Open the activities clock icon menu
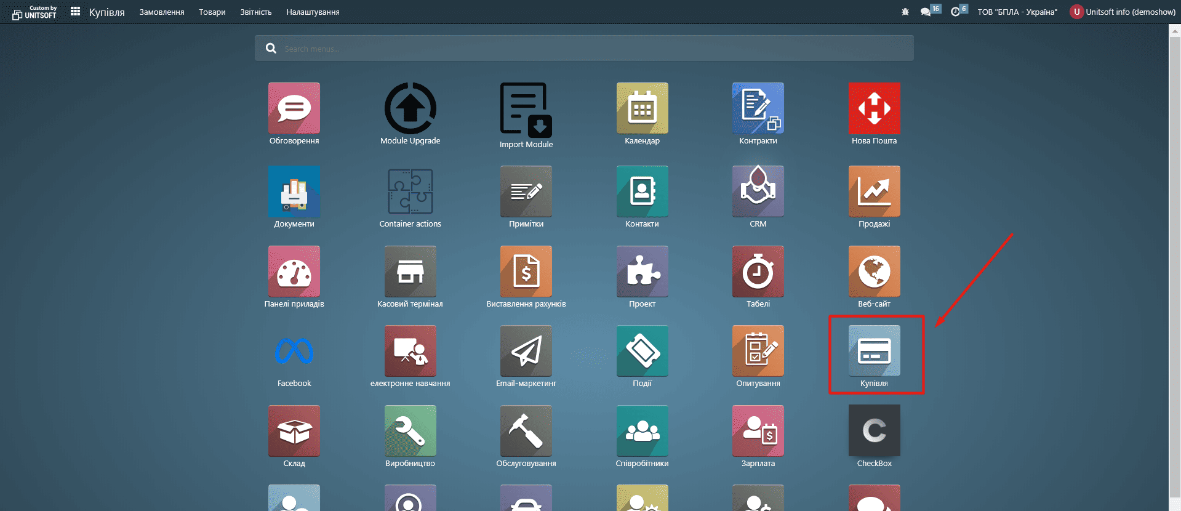Viewport: 1181px width, 511px height. click(956, 12)
